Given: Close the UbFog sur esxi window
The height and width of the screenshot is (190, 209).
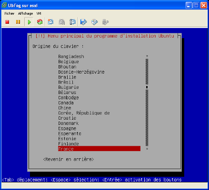Looking at the screenshot, I should 204,5.
